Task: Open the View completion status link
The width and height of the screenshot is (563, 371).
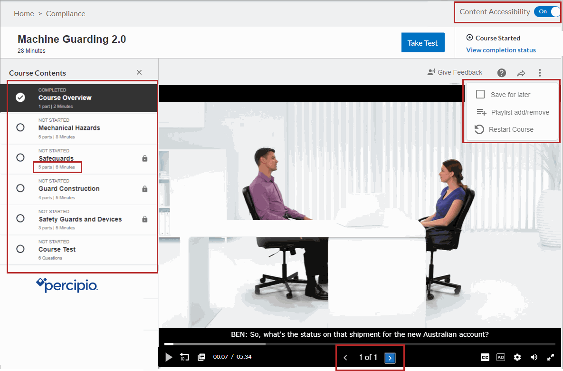Action: [x=500, y=50]
